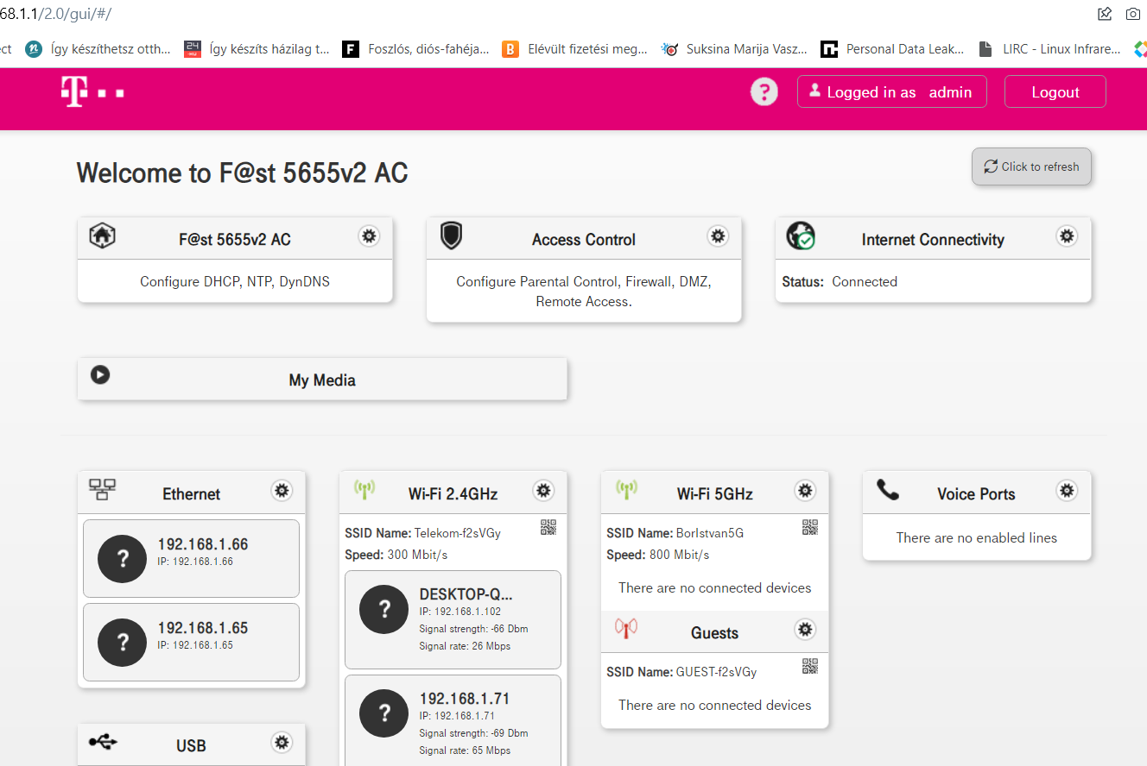Open Access Control settings gear
The image size is (1147, 766).
click(x=718, y=236)
